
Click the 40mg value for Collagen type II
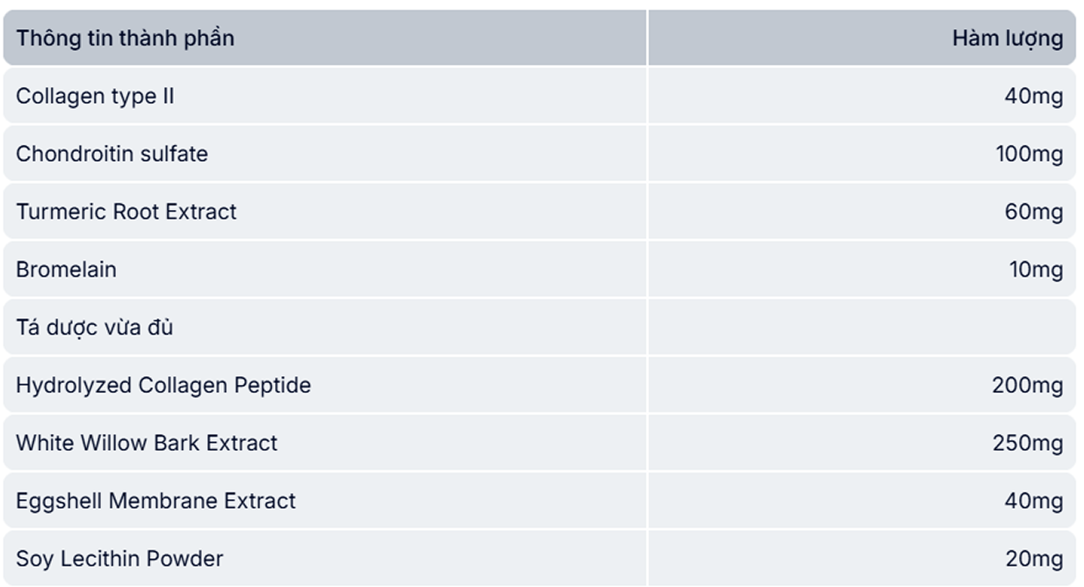click(x=1033, y=96)
